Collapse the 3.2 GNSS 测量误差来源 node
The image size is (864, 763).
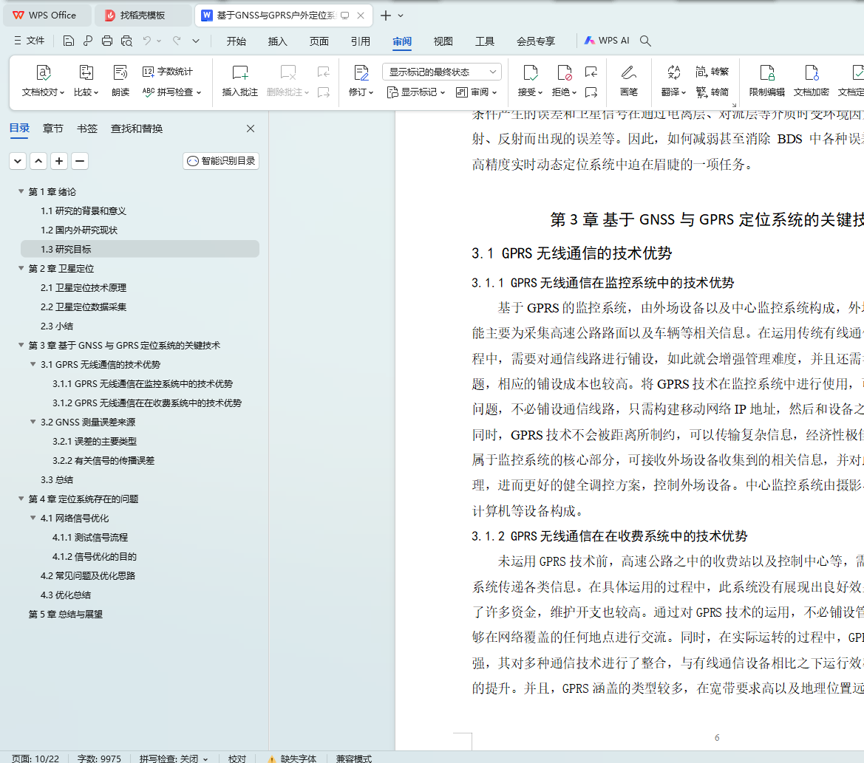coord(33,422)
